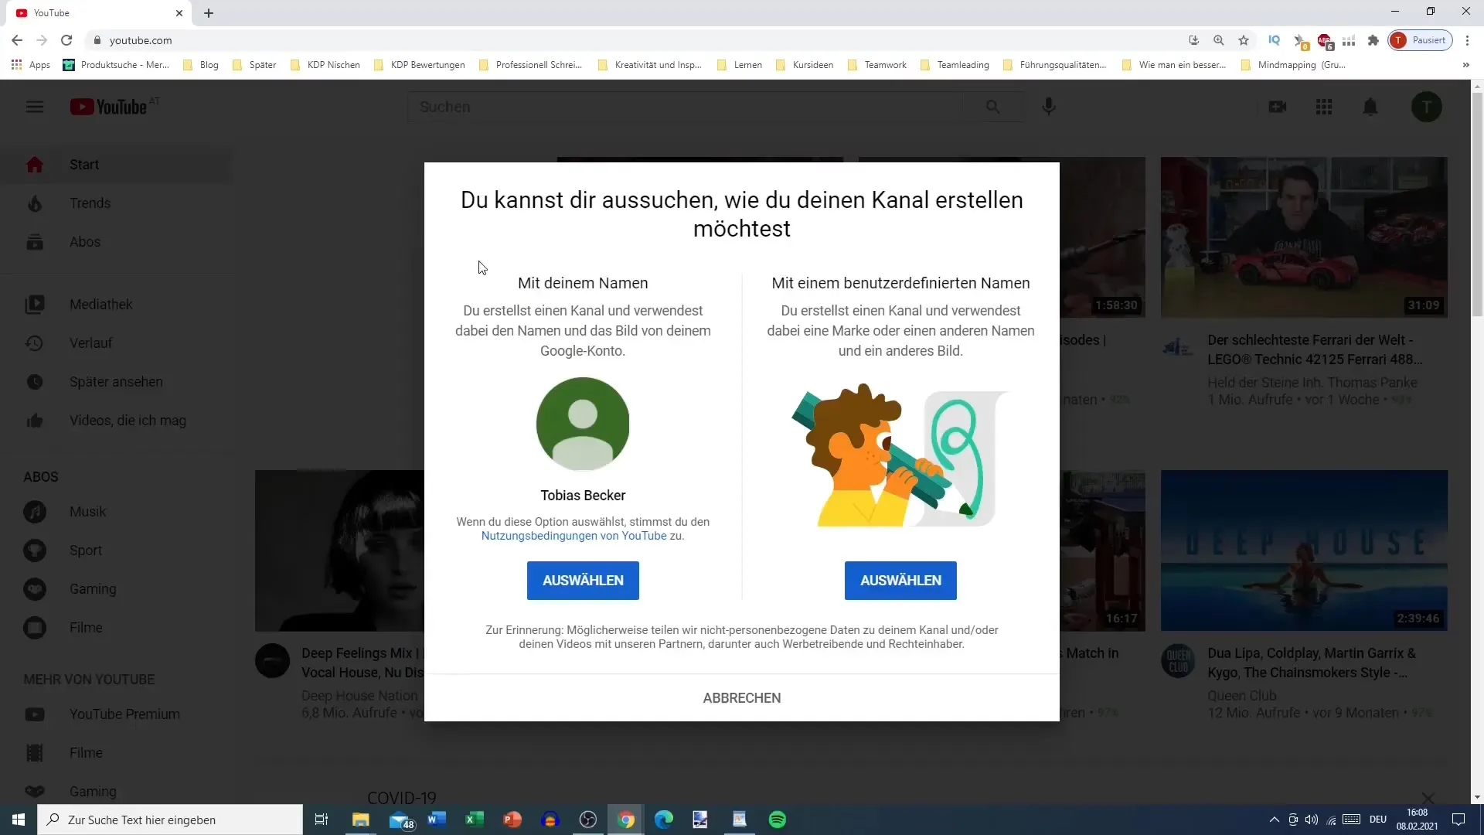This screenshot has width=1484, height=835.
Task: Click the Videos die ich mag icon
Action: pyautogui.click(x=34, y=420)
